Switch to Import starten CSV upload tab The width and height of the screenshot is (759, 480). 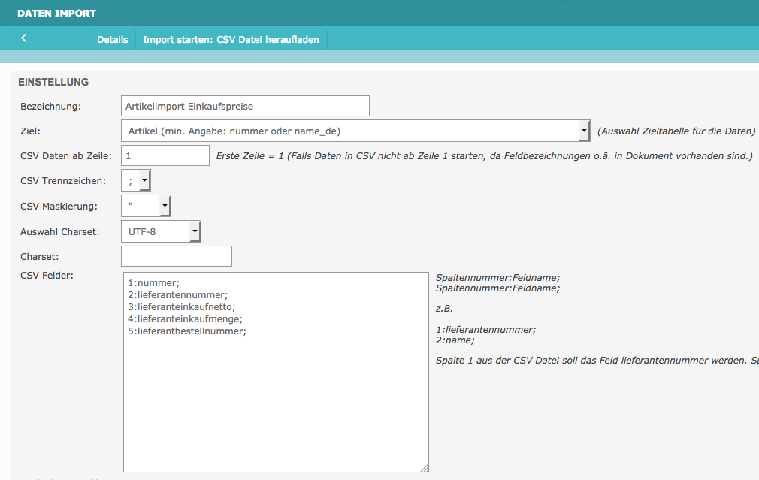(x=231, y=40)
